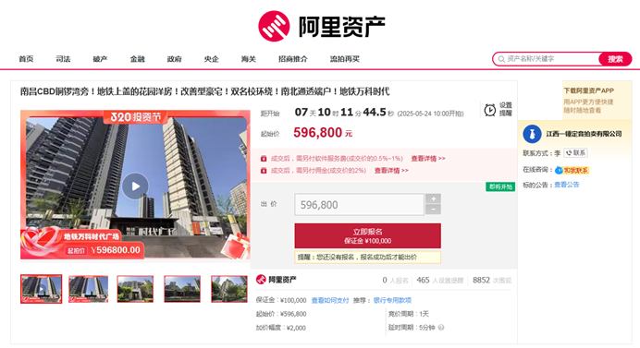Open the 查看公告 link

click(x=567, y=185)
